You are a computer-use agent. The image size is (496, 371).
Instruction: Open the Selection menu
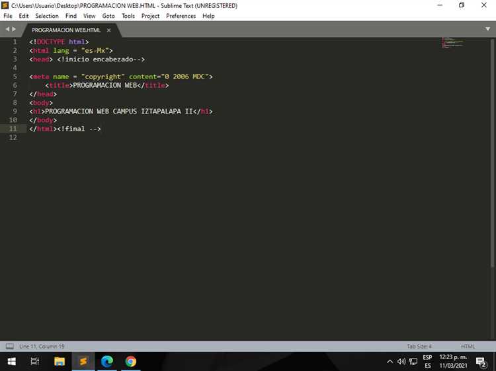coord(47,16)
